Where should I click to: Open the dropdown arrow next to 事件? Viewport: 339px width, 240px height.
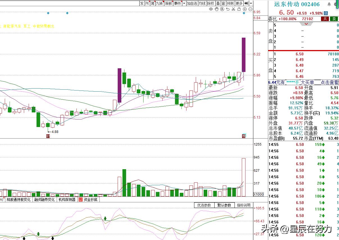tap(184, 3)
